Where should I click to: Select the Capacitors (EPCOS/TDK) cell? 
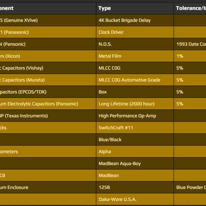coord(48,92)
